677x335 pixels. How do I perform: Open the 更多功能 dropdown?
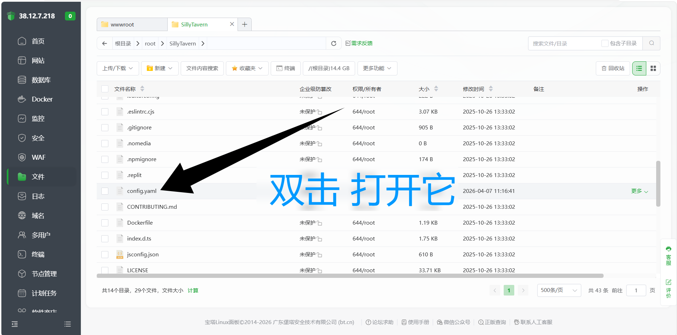pyautogui.click(x=377, y=68)
